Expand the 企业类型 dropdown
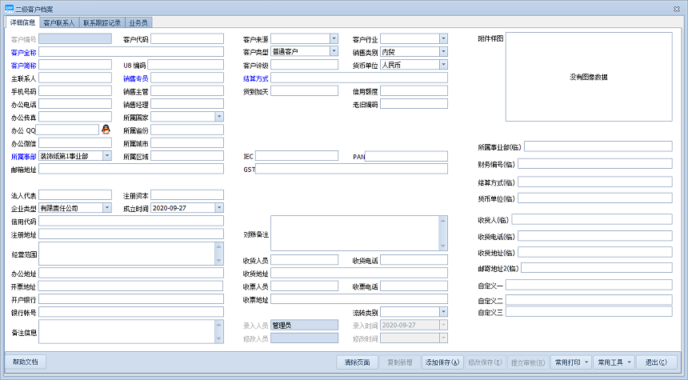Screen dimensions: 688x380 point(107,208)
